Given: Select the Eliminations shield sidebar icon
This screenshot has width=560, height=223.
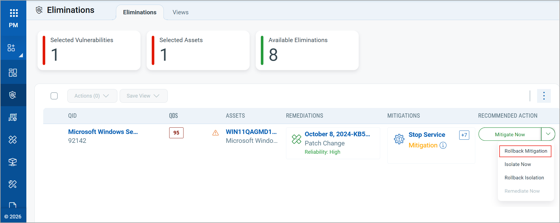Looking at the screenshot, I should pos(13,95).
